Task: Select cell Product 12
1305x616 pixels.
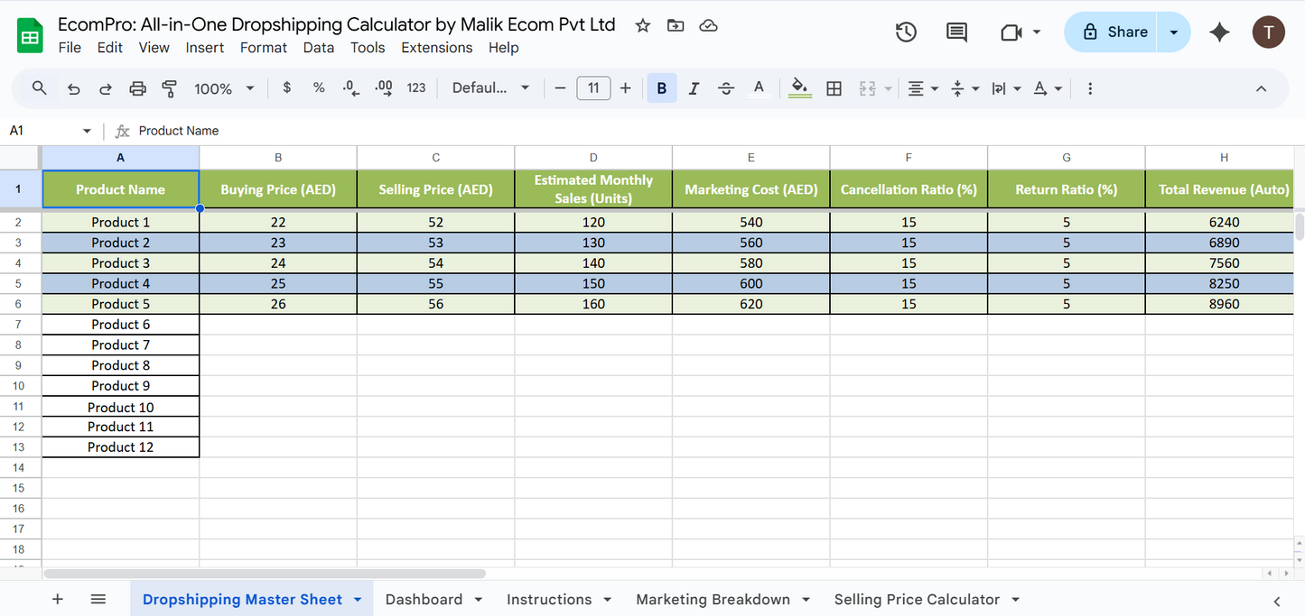Action: pos(120,447)
